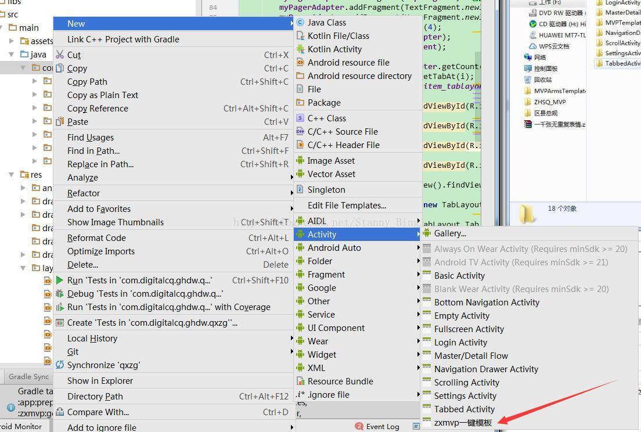Image resolution: width=641 pixels, height=432 pixels.
Task: Open the Local History submenu arrow
Action: tap(291, 338)
